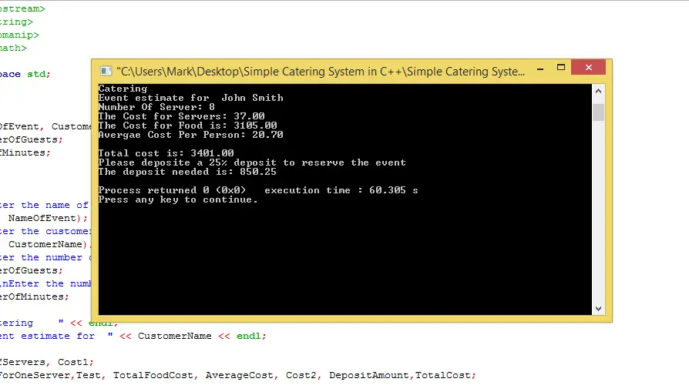Click the console vertical scrollbar thumb
This screenshot has width=689, height=392.
(x=599, y=112)
